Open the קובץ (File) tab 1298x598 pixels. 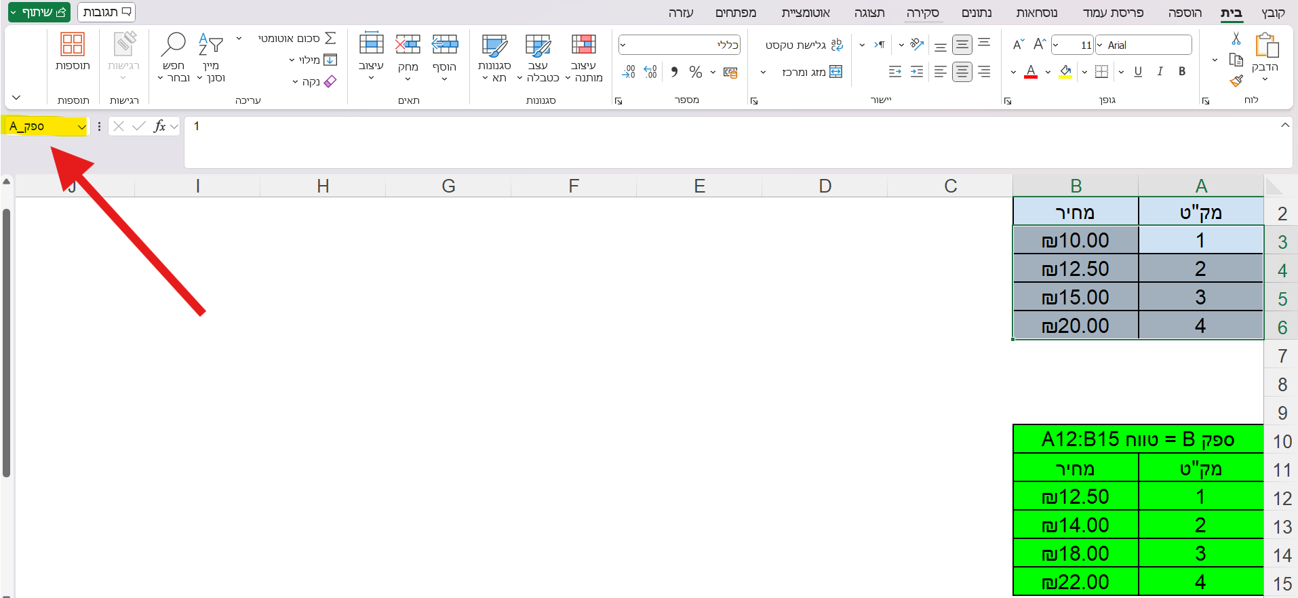point(1273,13)
